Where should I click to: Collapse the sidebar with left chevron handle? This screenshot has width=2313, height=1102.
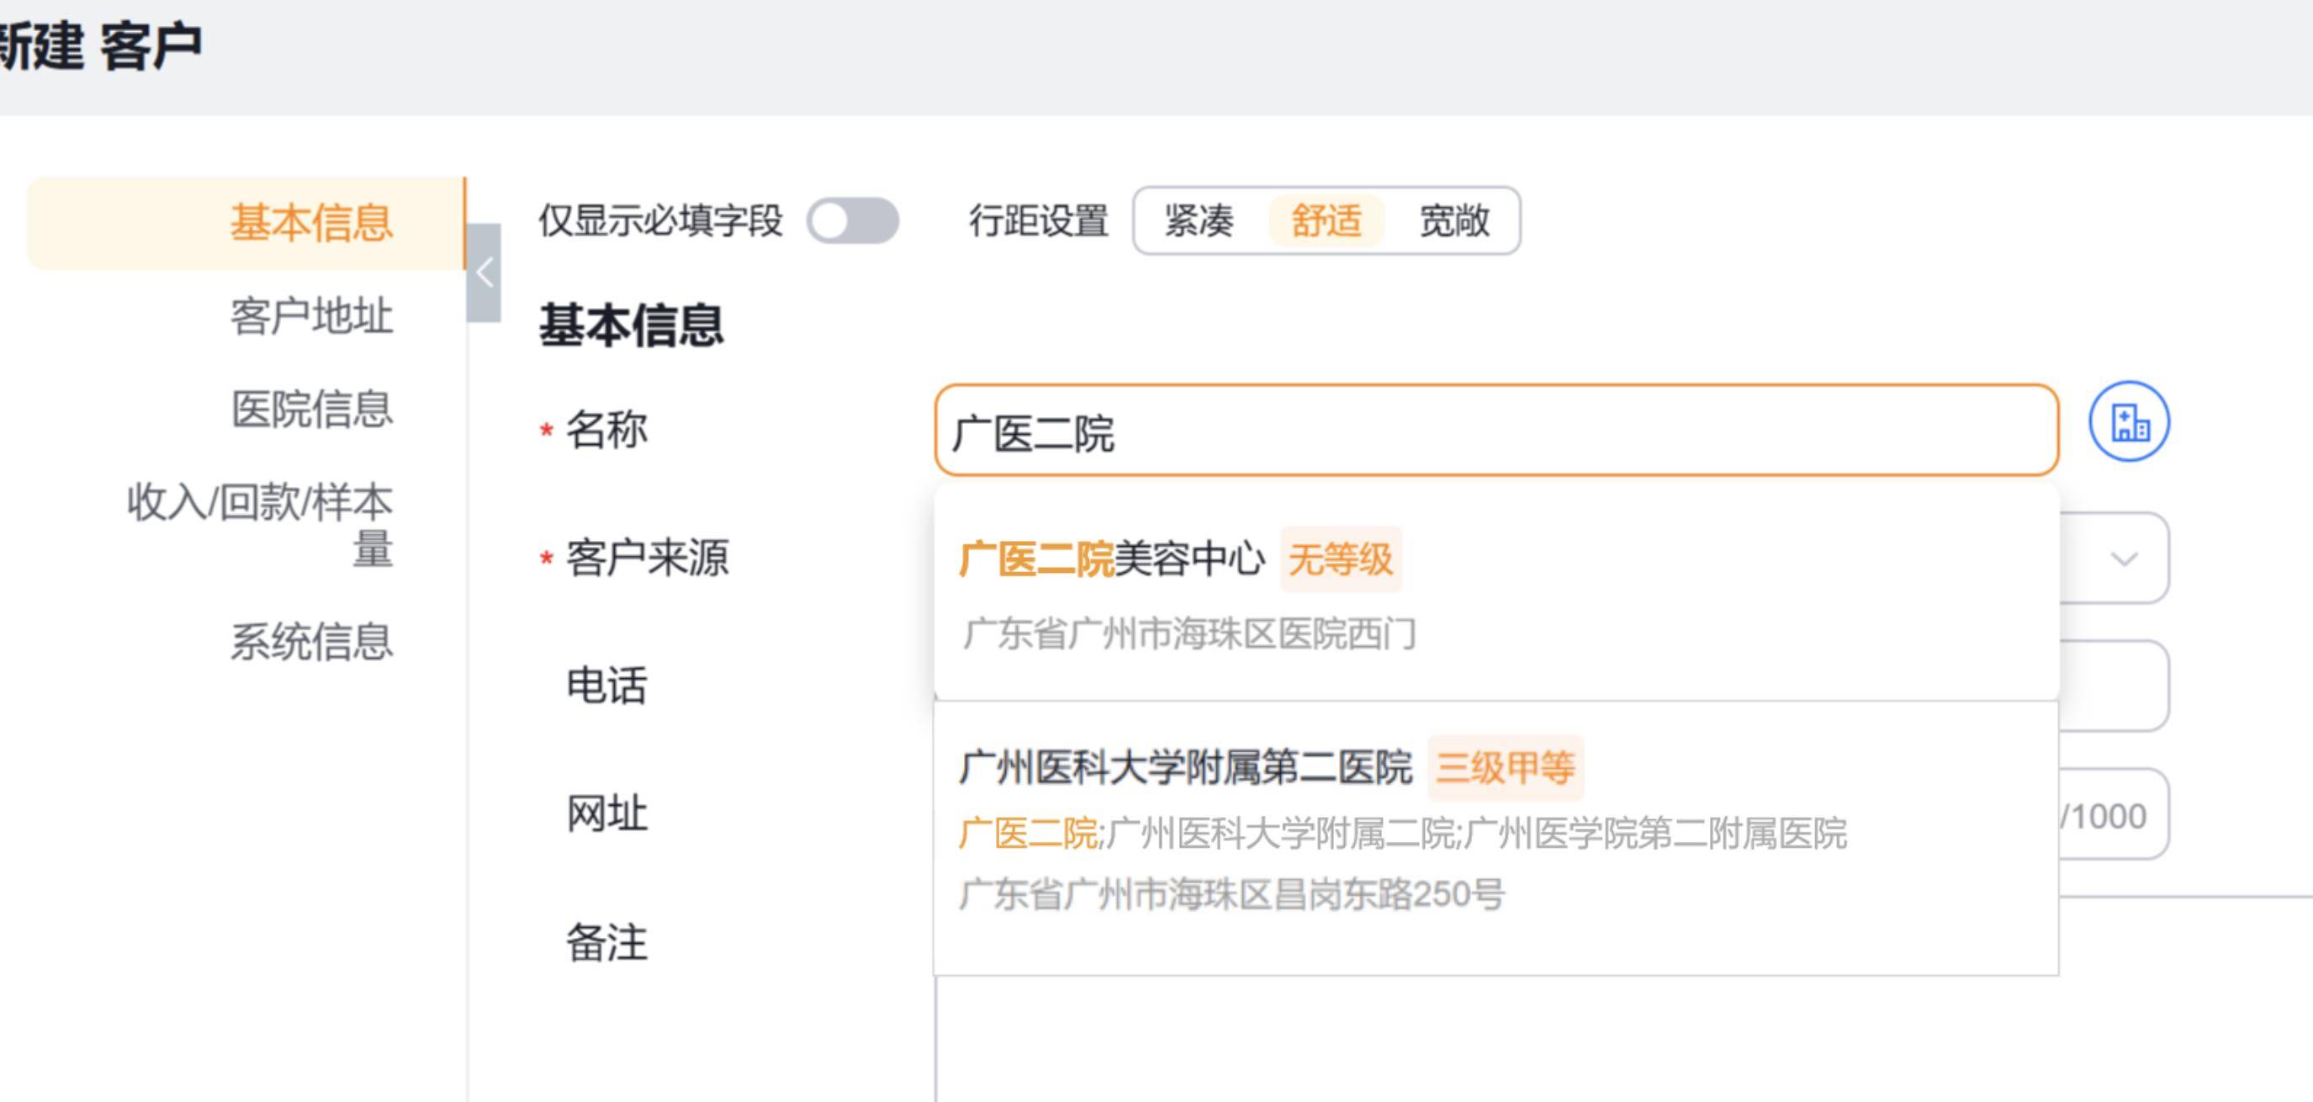click(484, 273)
